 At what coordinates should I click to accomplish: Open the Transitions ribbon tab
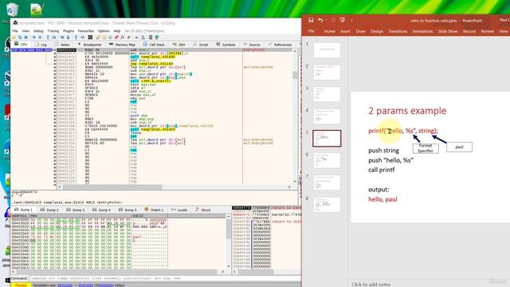coord(398,31)
